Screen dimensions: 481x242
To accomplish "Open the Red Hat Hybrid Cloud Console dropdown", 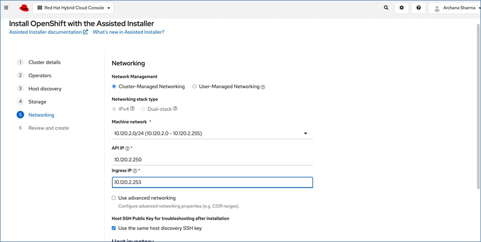I will (x=73, y=8).
